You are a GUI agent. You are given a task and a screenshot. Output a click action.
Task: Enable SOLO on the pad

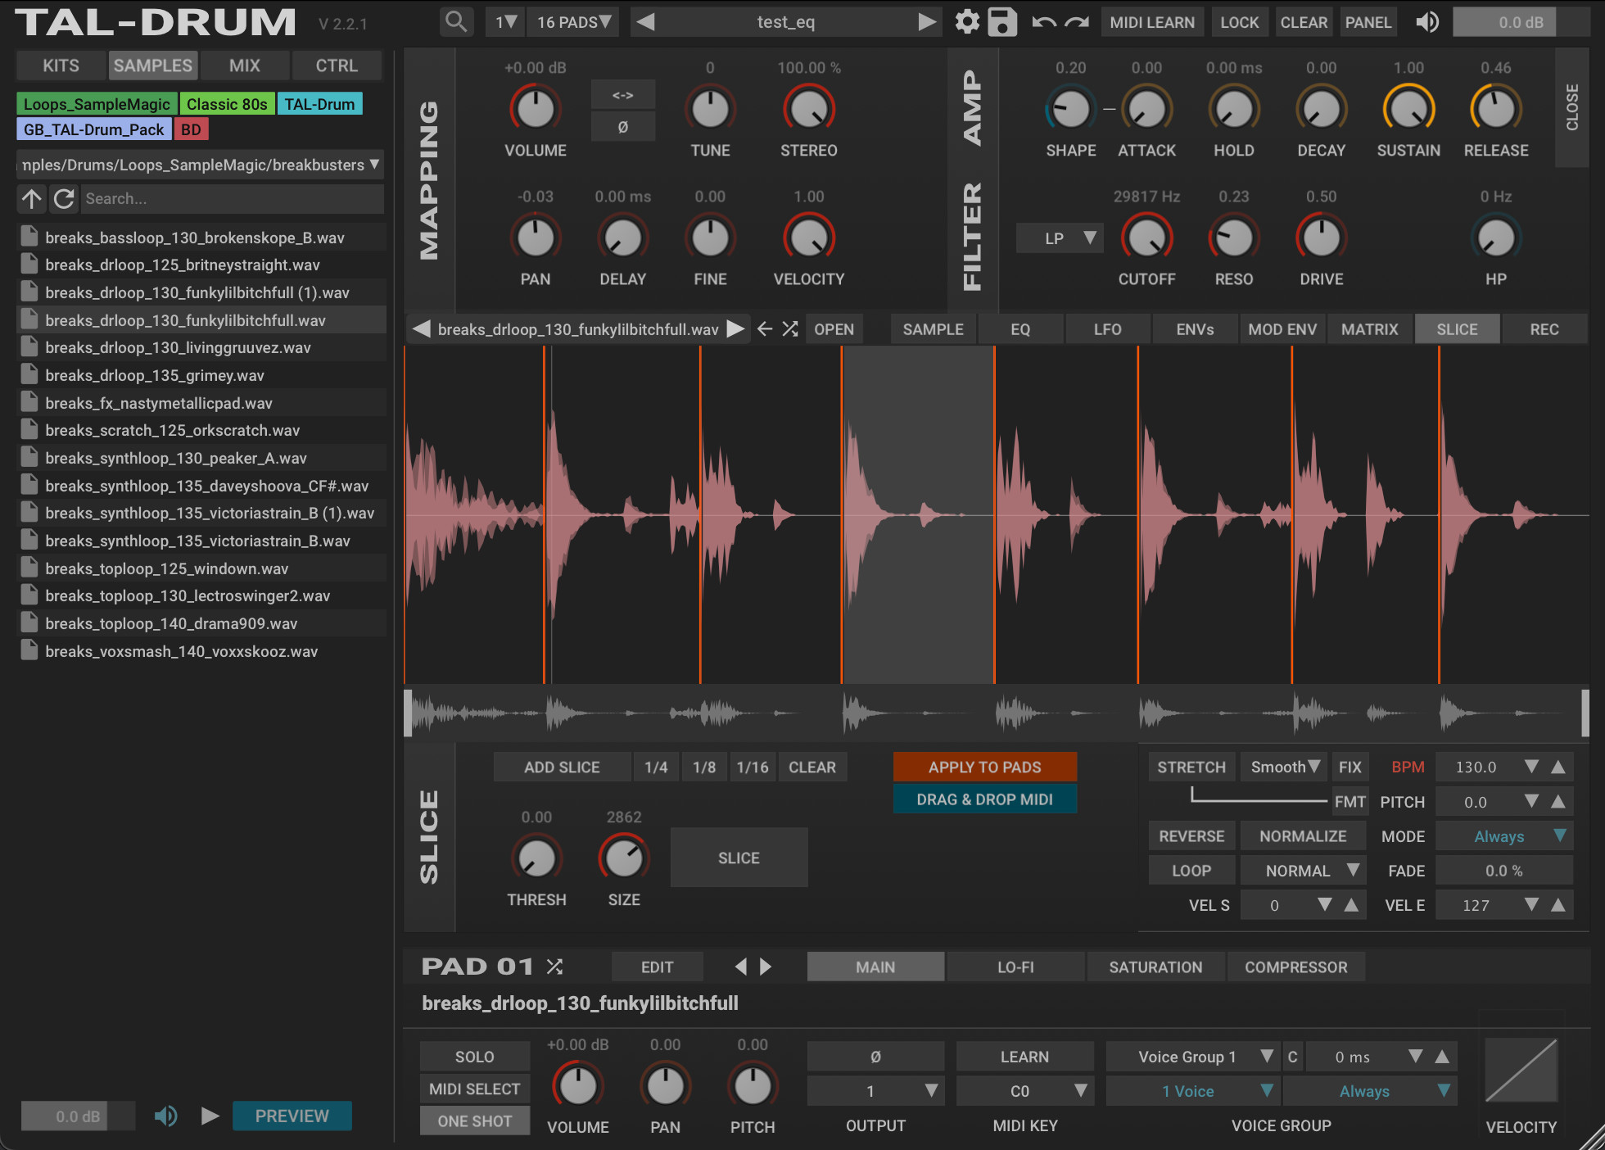(474, 1057)
